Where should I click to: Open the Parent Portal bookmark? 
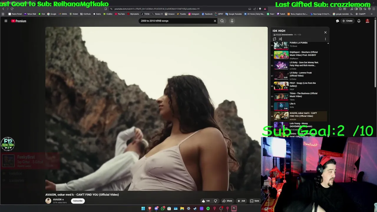coord(15,14)
